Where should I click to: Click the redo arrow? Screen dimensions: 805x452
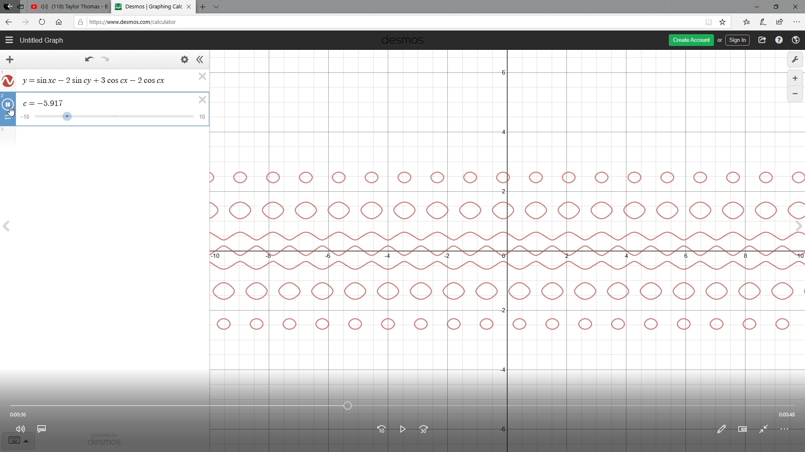tap(105, 59)
